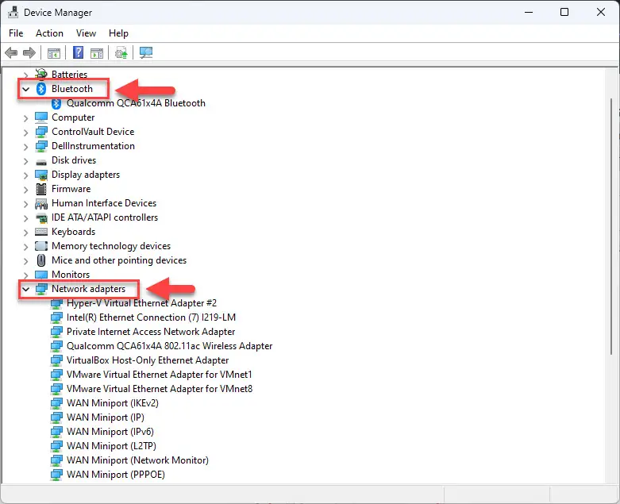Open the File menu
The image size is (620, 504).
pos(16,33)
